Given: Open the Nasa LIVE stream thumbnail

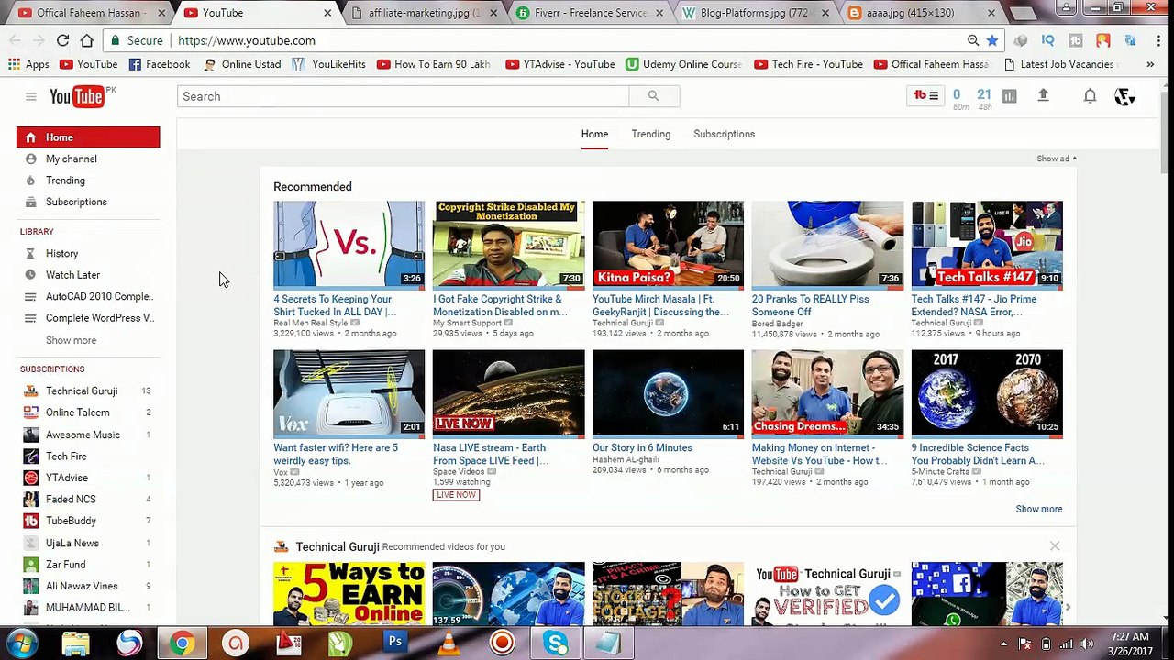Looking at the screenshot, I should point(508,392).
